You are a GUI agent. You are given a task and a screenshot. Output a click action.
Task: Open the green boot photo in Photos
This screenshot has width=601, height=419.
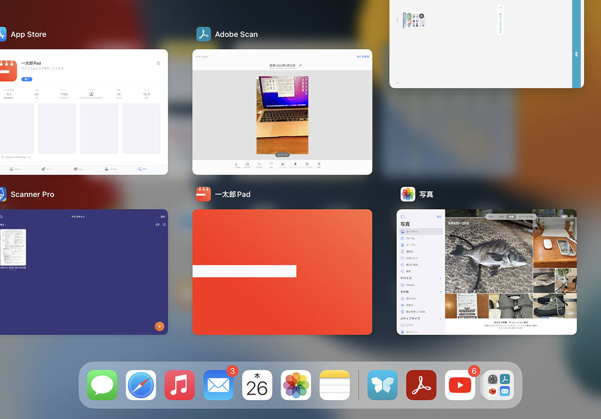(555, 305)
